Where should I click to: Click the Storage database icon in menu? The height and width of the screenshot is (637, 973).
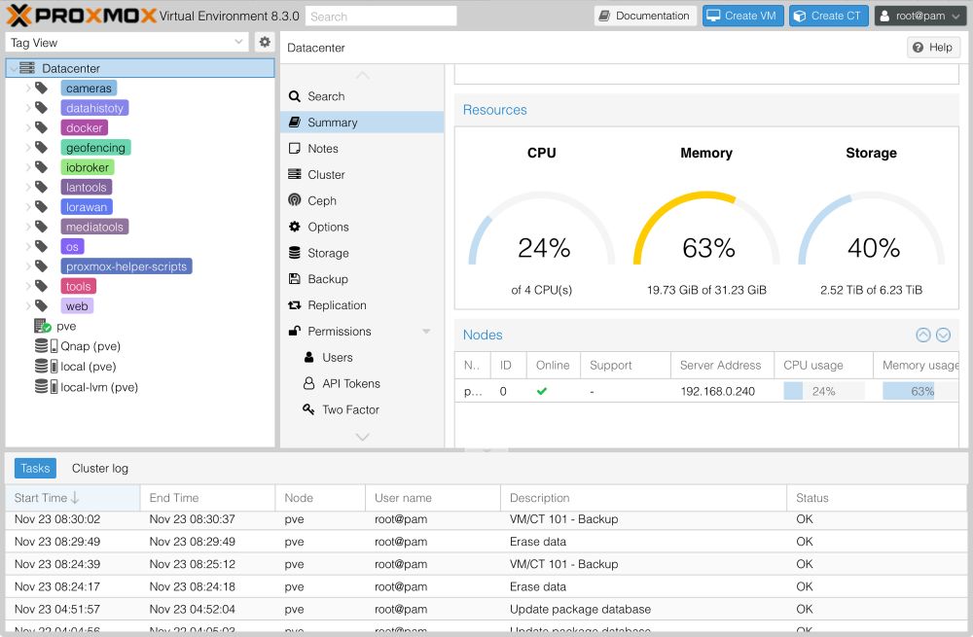pos(295,253)
